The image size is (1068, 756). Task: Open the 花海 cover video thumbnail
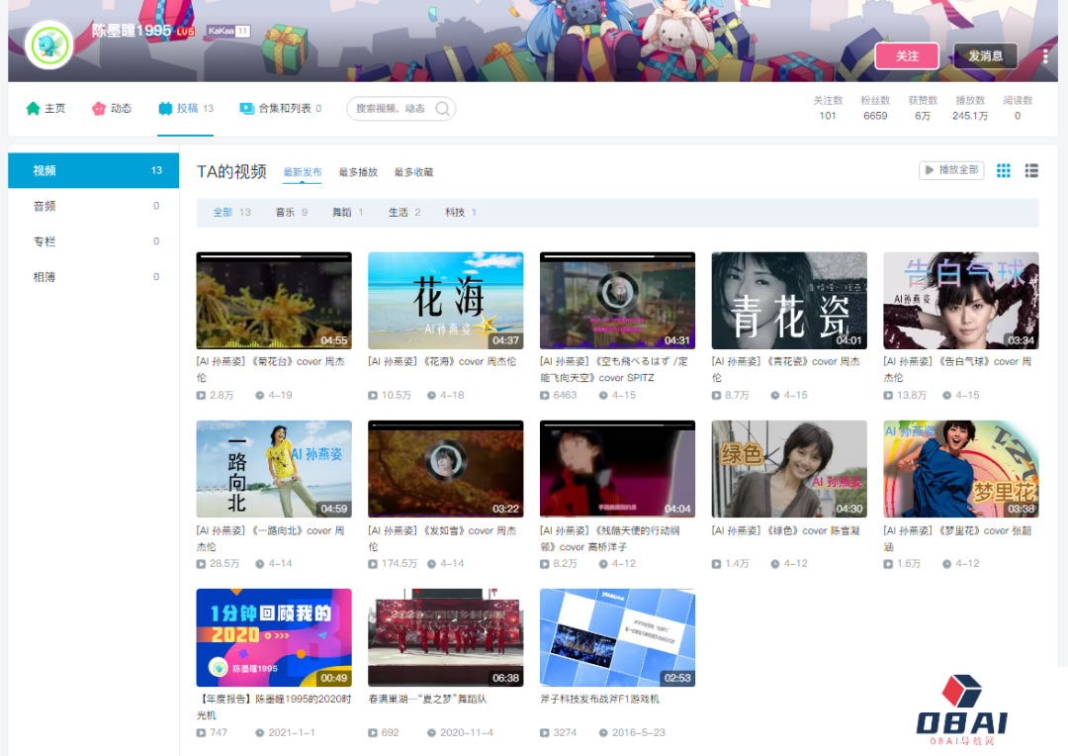click(x=445, y=300)
